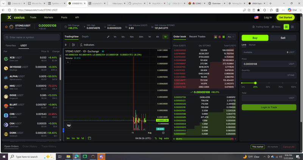Toggle log scale on the chart
The image size is (303, 160).
point(161,138)
